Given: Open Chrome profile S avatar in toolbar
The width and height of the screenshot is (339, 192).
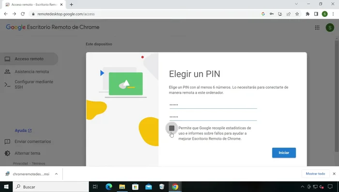Looking at the screenshot, I should [325, 14].
